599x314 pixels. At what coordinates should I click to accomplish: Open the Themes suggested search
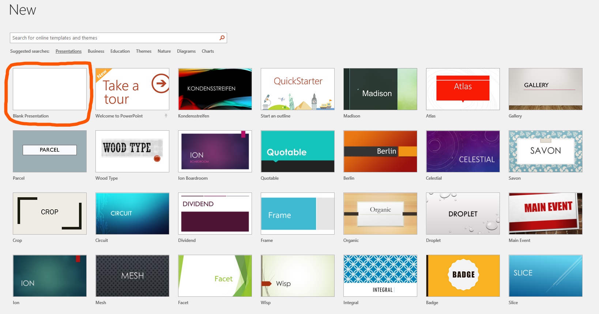[x=144, y=51]
